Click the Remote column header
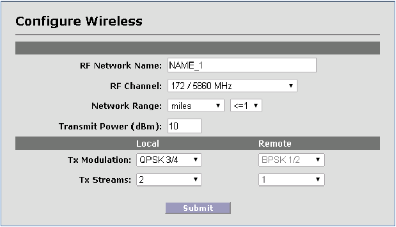The image size is (396, 227). 274,143
